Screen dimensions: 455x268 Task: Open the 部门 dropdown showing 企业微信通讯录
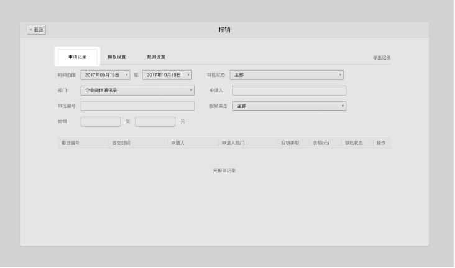[137, 91]
